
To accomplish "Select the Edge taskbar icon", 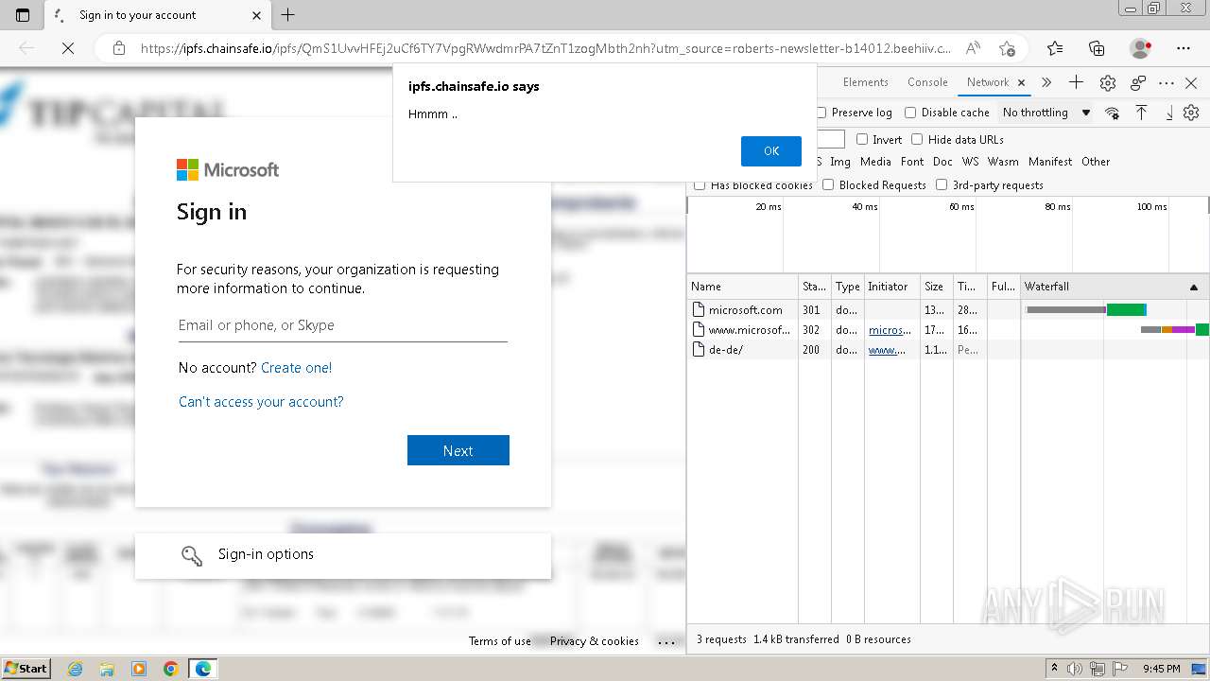I will coord(203,669).
